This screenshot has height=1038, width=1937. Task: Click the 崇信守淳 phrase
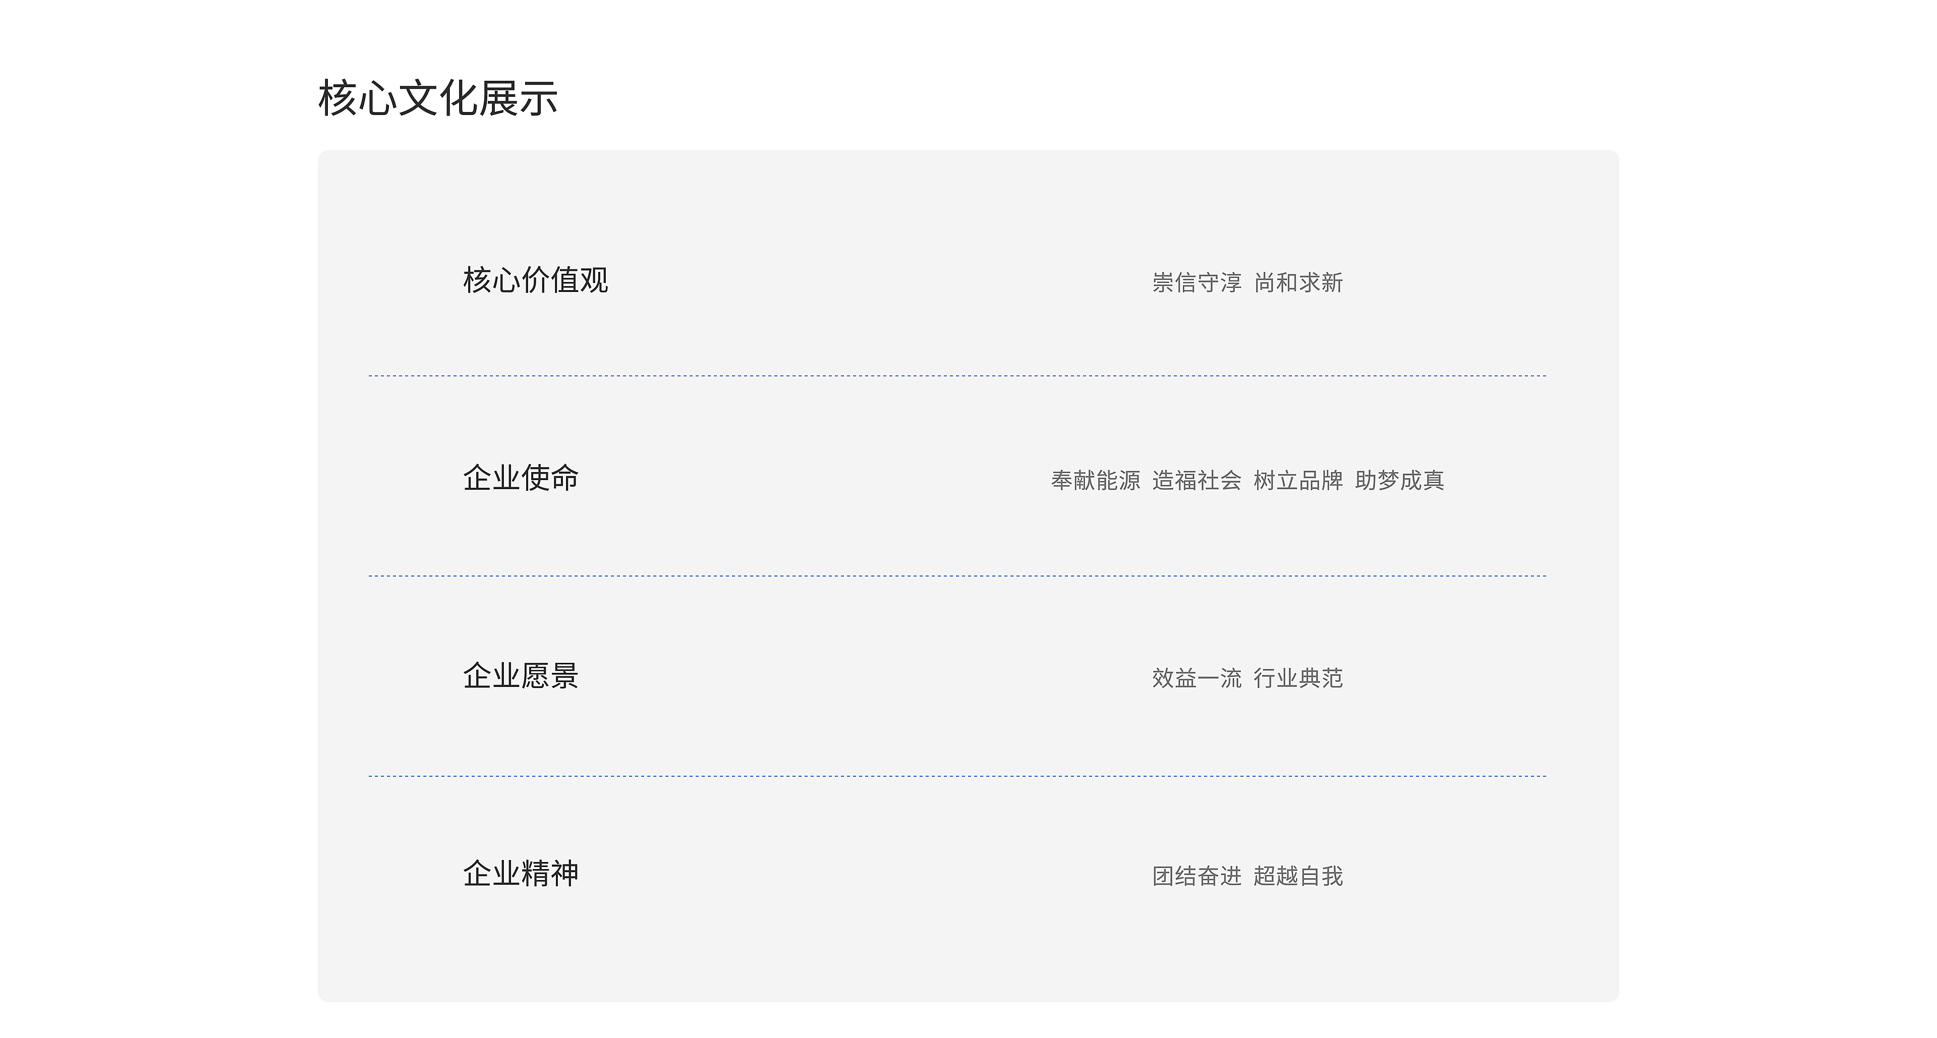[1197, 282]
